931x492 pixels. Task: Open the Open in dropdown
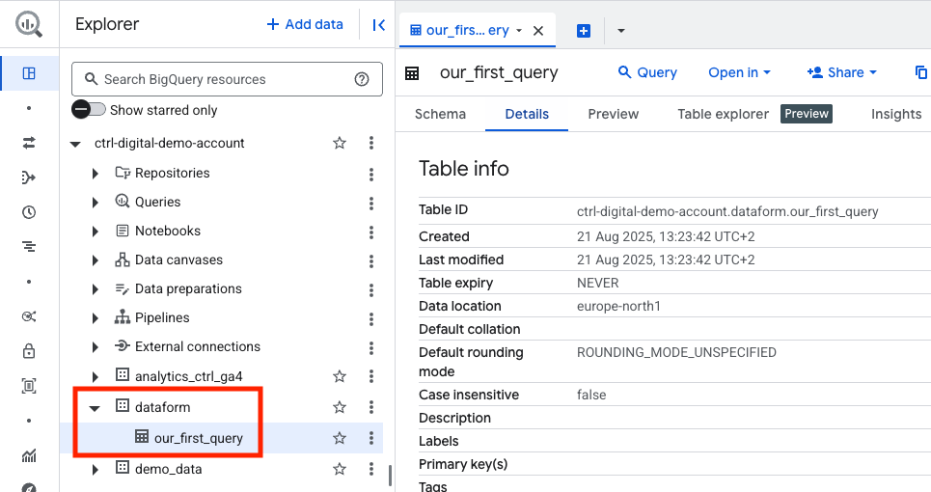(739, 72)
